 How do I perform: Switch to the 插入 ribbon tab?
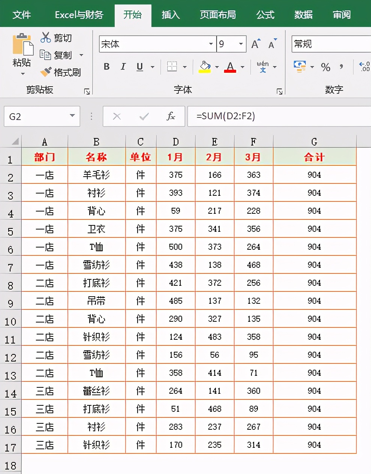point(171,15)
